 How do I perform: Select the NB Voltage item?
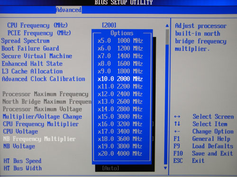19,146
